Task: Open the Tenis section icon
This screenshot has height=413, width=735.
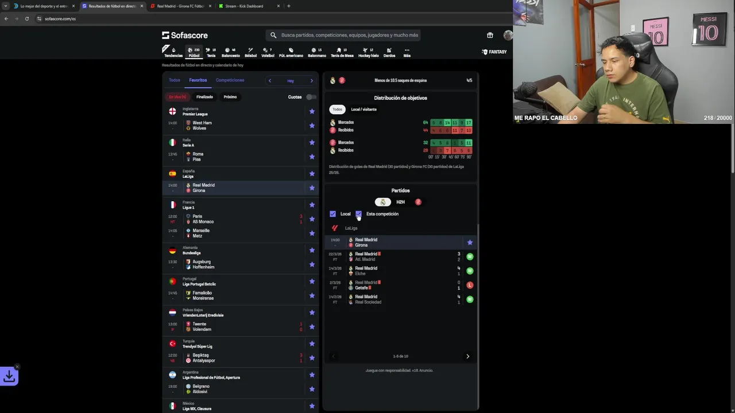Action: point(211,52)
